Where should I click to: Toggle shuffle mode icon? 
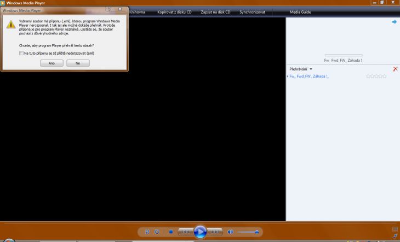point(147,232)
